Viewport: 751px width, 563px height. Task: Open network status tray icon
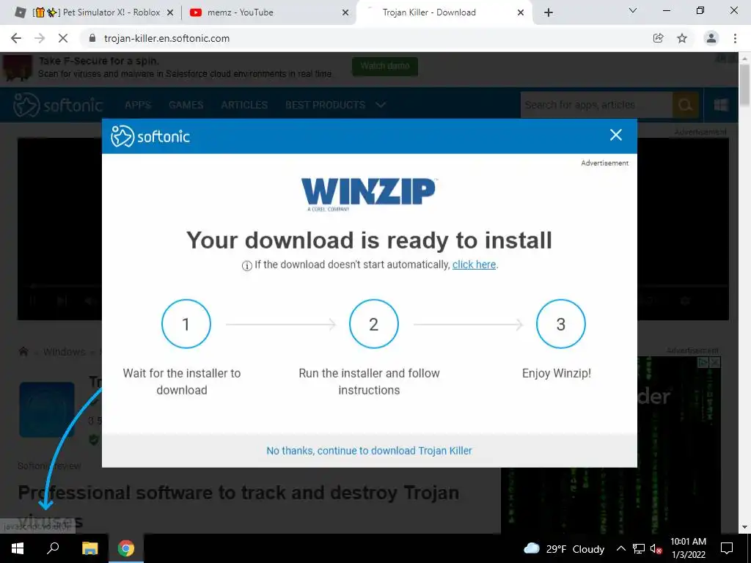[x=639, y=548]
